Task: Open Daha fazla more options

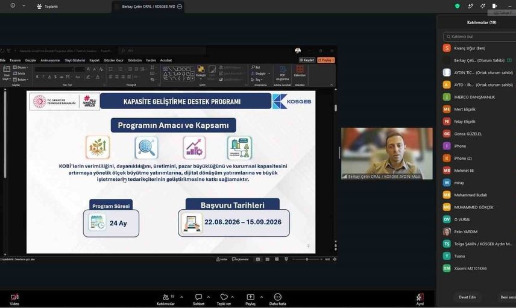Action: 278,300
